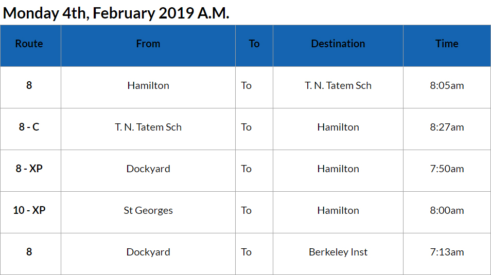Click the 8:27am time cell
The image size is (491, 275).
pyautogui.click(x=447, y=127)
